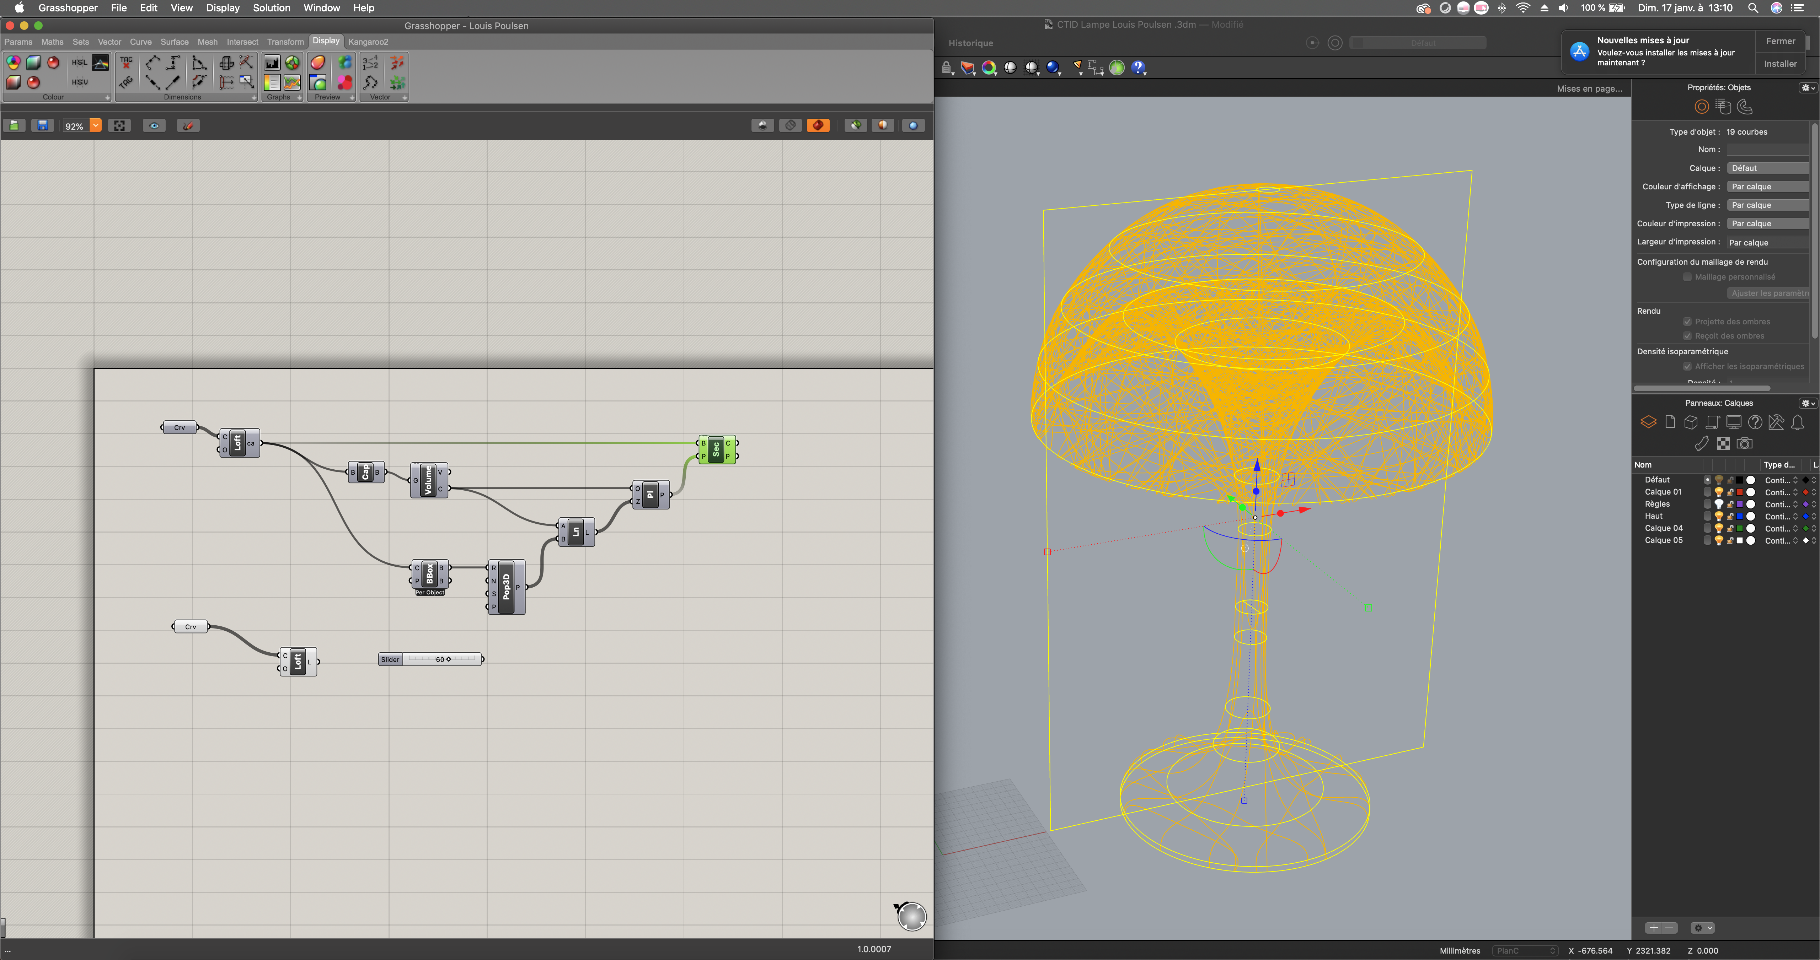The width and height of the screenshot is (1820, 960).
Task: Click Installer on the update notification
Action: click(1781, 64)
